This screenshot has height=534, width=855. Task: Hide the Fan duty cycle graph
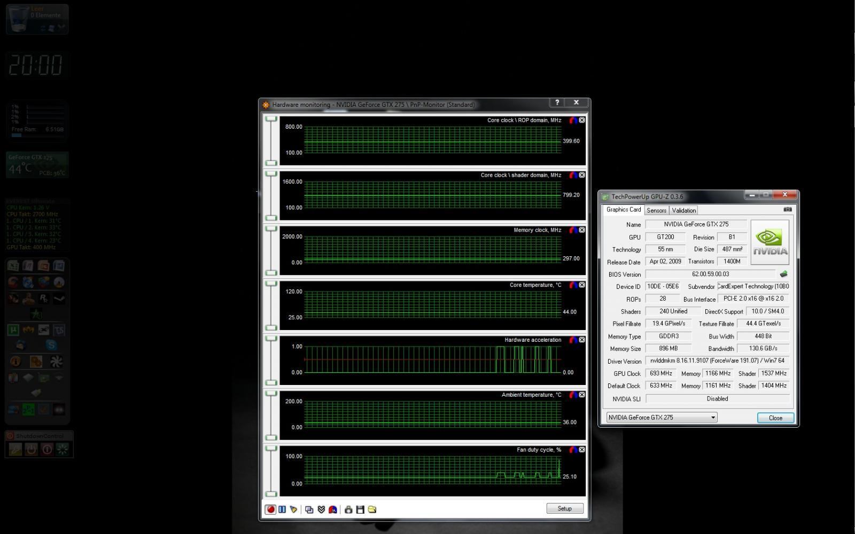[x=582, y=450]
